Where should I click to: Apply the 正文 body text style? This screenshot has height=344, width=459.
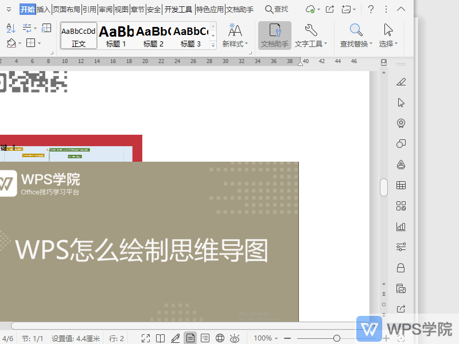(78, 35)
